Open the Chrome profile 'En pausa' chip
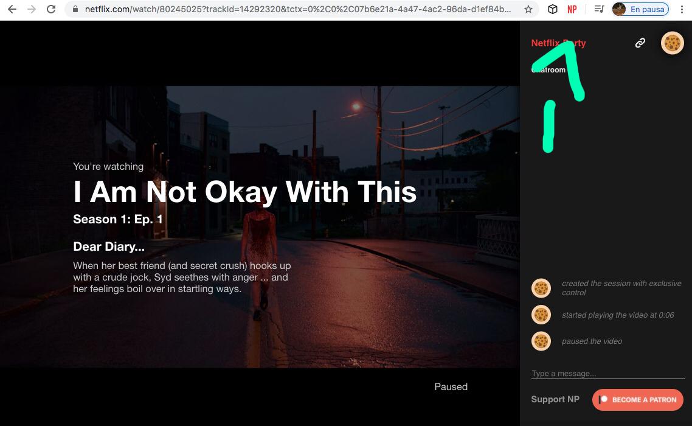Viewport: 692px width, 426px height. pos(640,9)
